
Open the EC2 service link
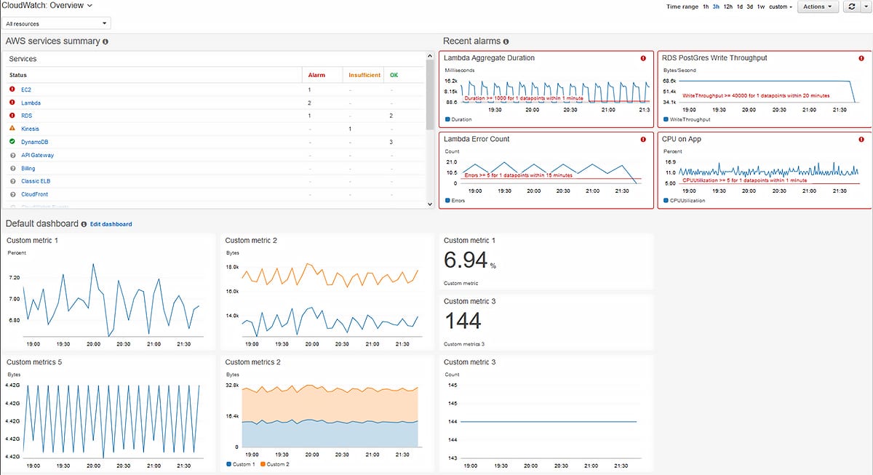pos(25,89)
